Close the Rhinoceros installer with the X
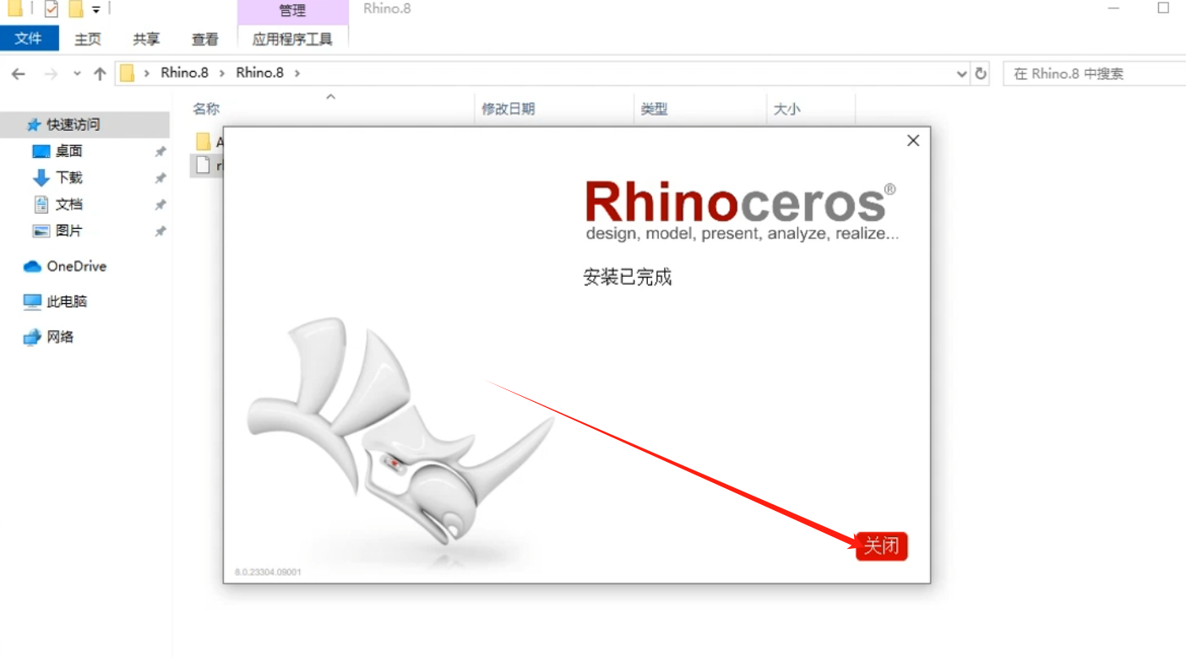This screenshot has width=1186, height=657. (x=913, y=141)
